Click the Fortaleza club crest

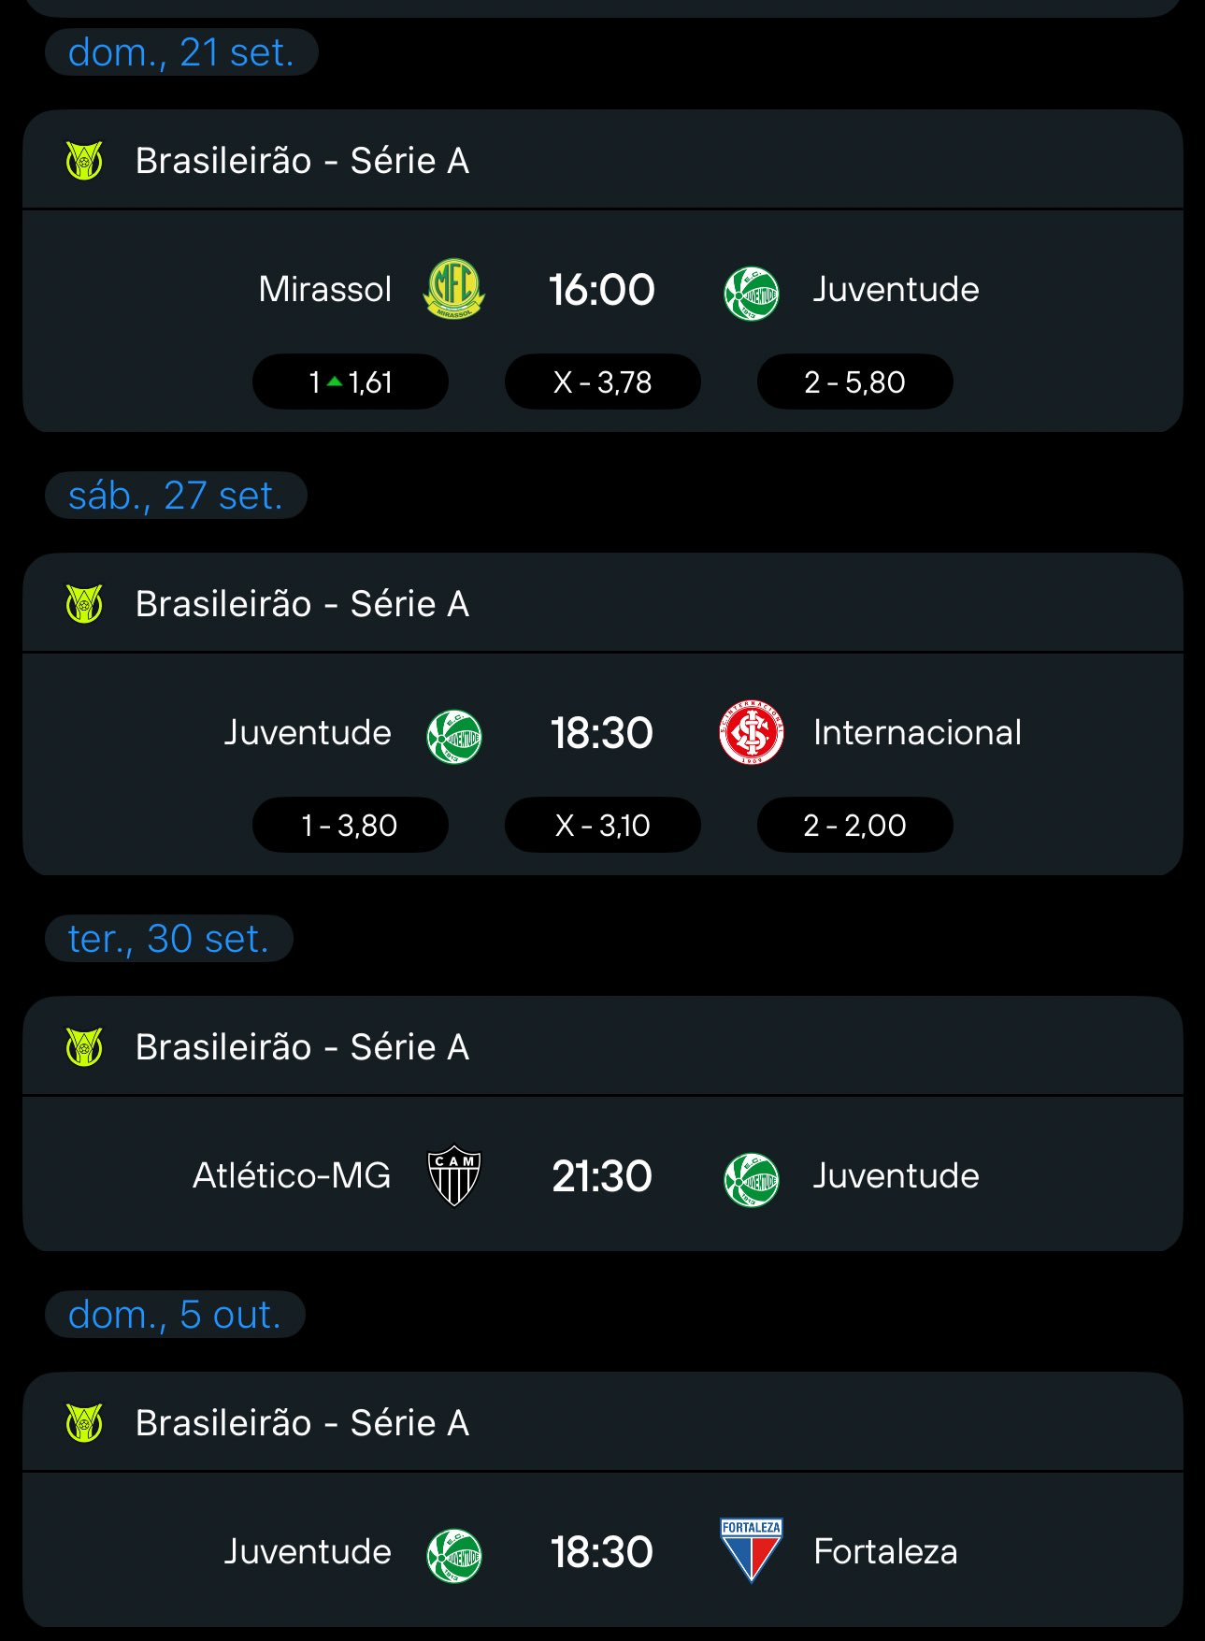point(751,1550)
